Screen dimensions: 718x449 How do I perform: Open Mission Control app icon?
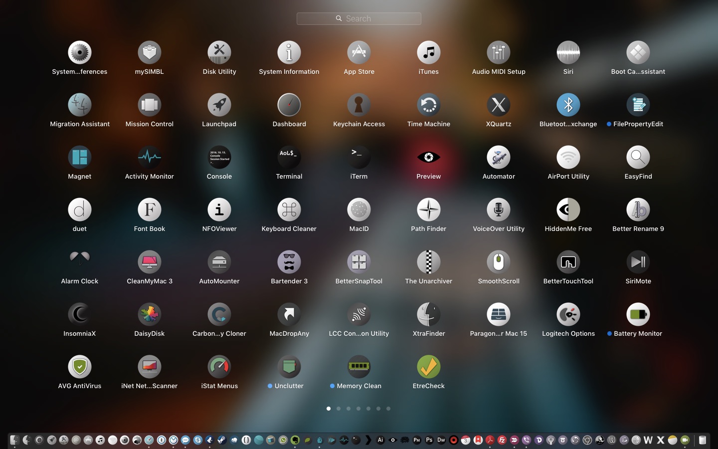coord(150,105)
